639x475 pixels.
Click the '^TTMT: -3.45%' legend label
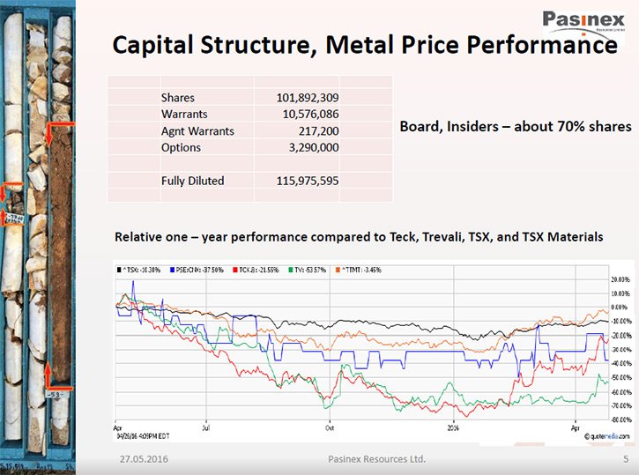click(361, 270)
